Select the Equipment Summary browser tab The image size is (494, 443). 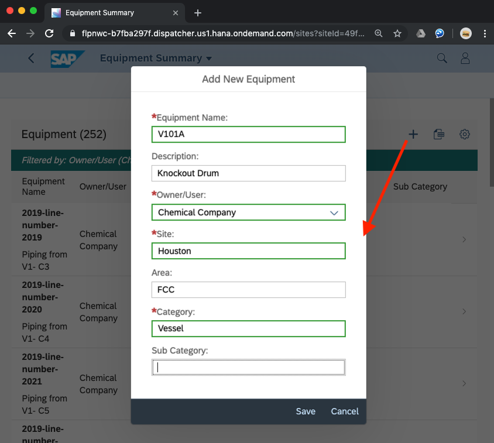pos(114,13)
